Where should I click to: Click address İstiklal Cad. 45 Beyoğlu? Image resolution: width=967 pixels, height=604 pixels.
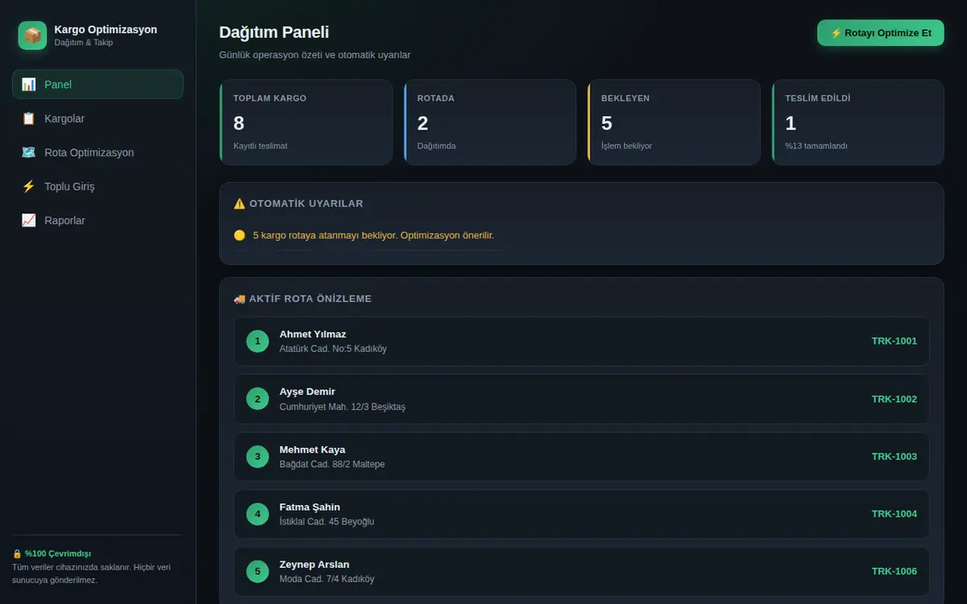(x=326, y=522)
